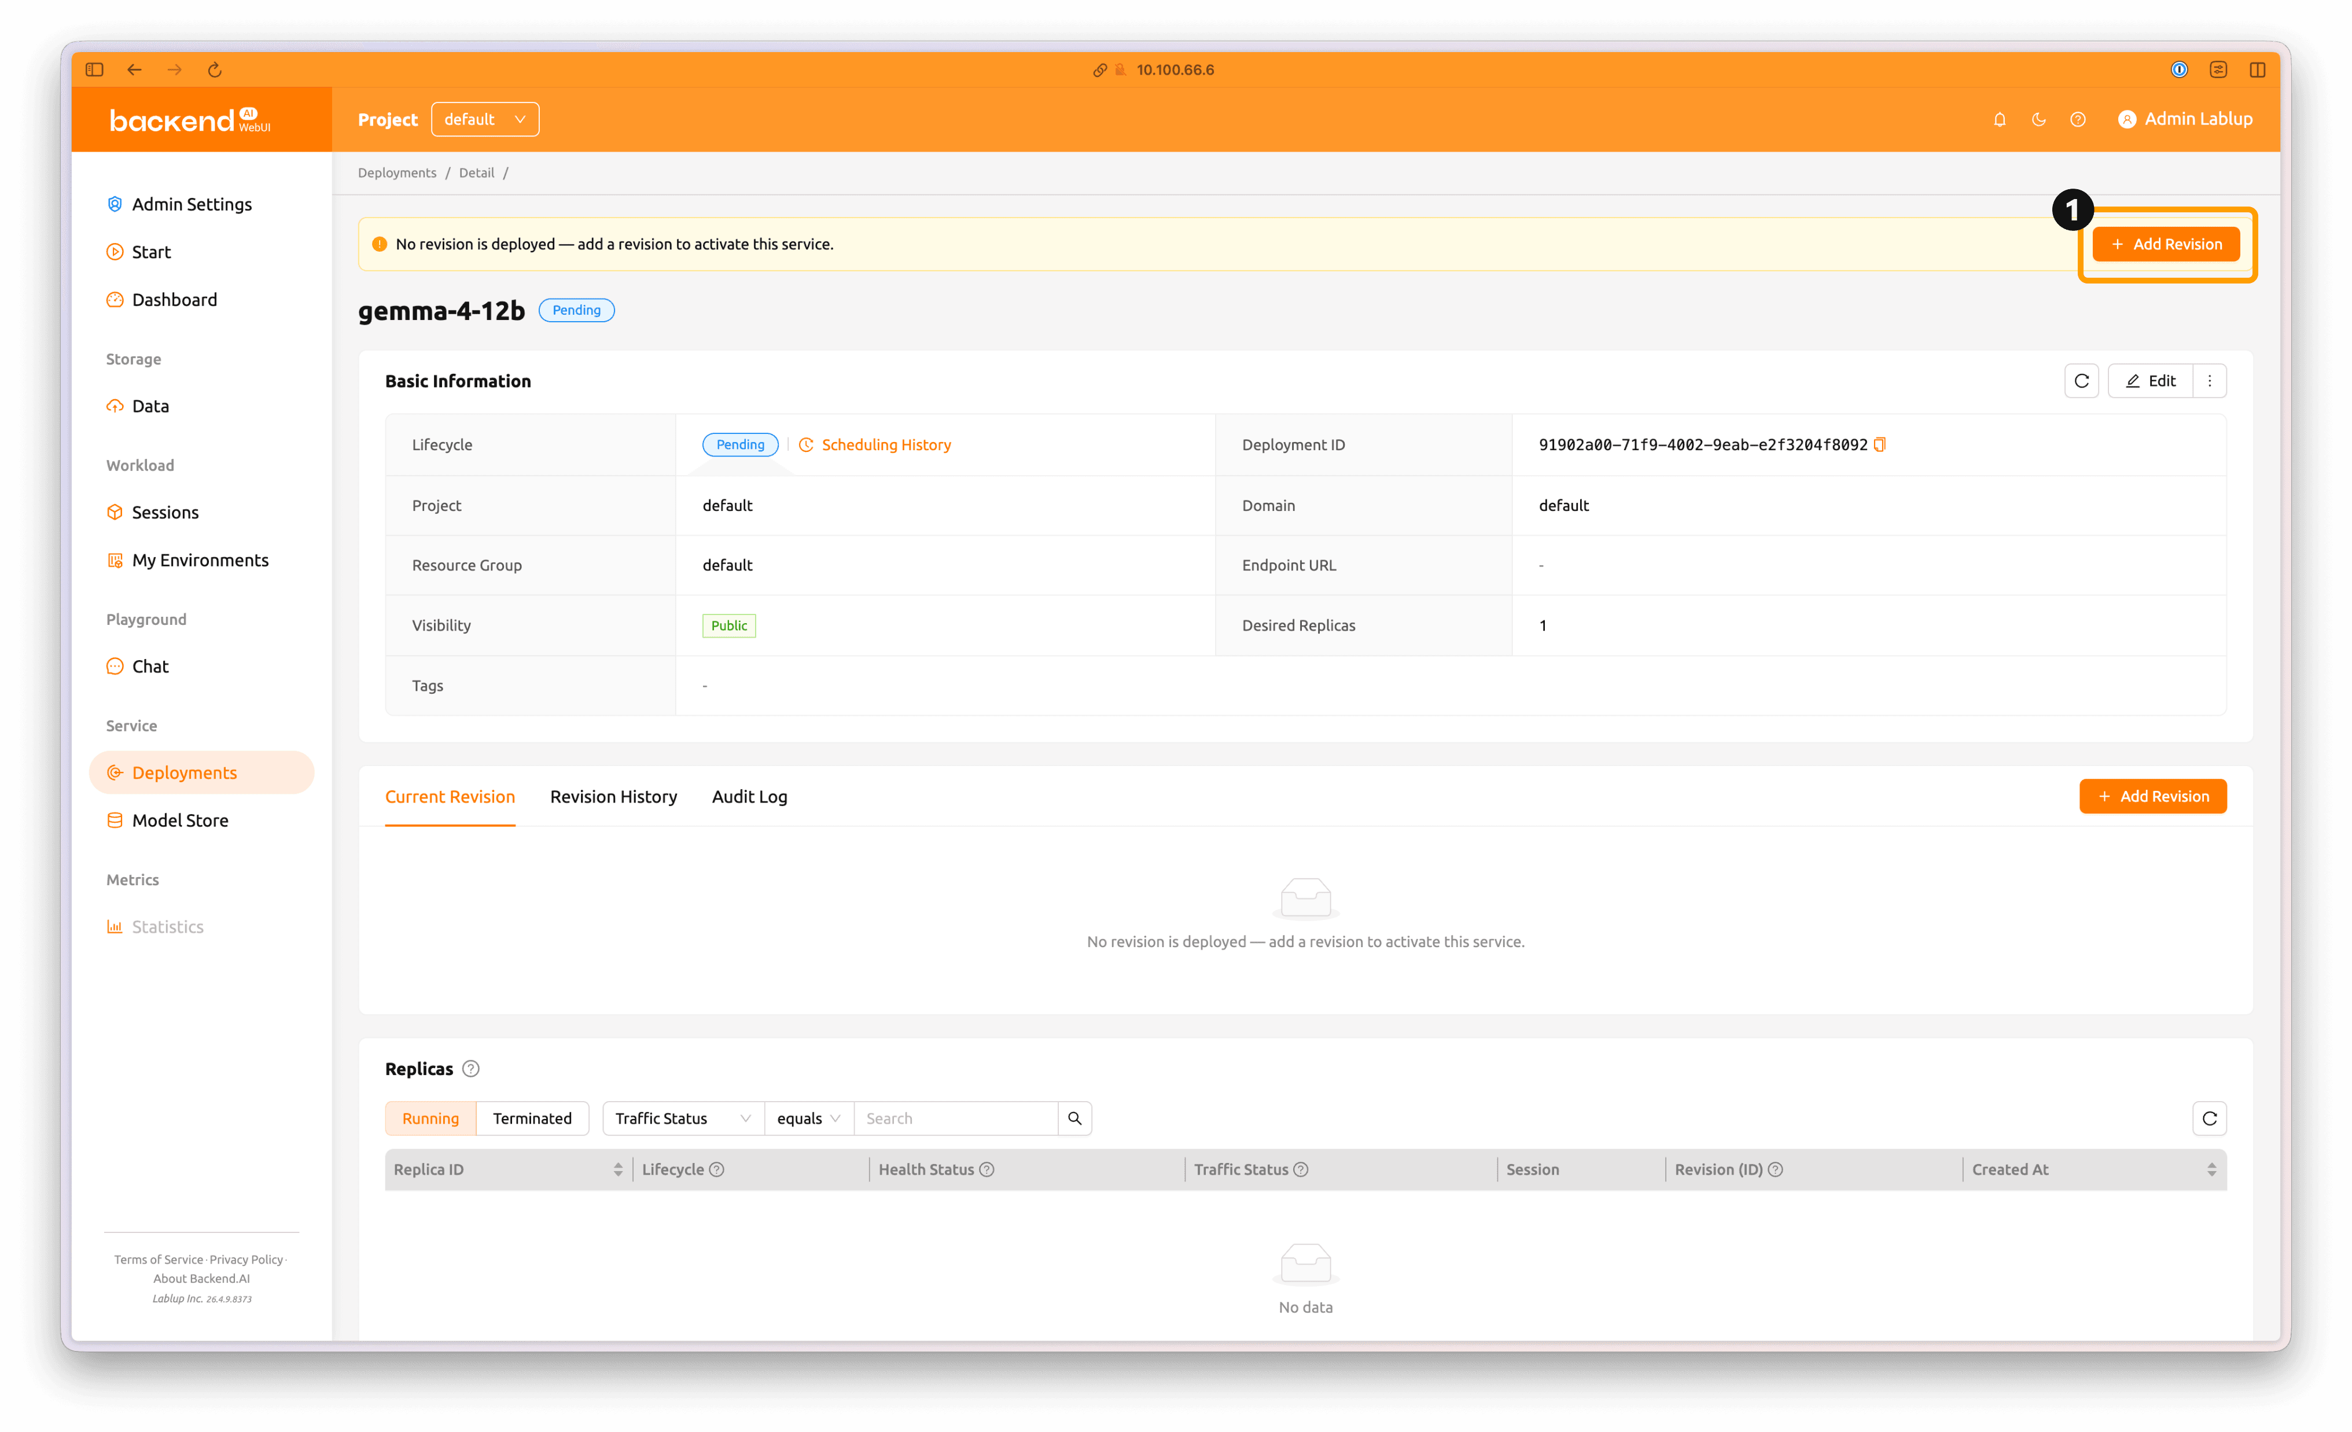Click the warning icon in alert banner
2352x1432 pixels.
point(379,244)
